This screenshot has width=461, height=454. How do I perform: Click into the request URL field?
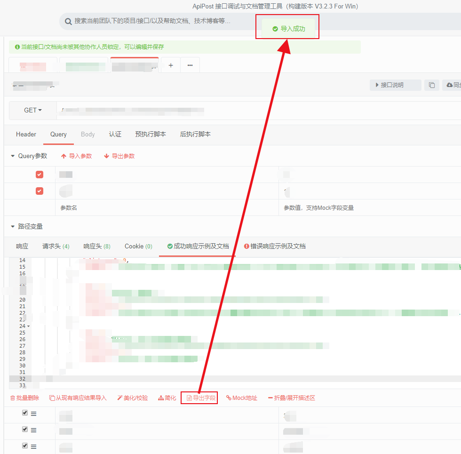(259, 110)
